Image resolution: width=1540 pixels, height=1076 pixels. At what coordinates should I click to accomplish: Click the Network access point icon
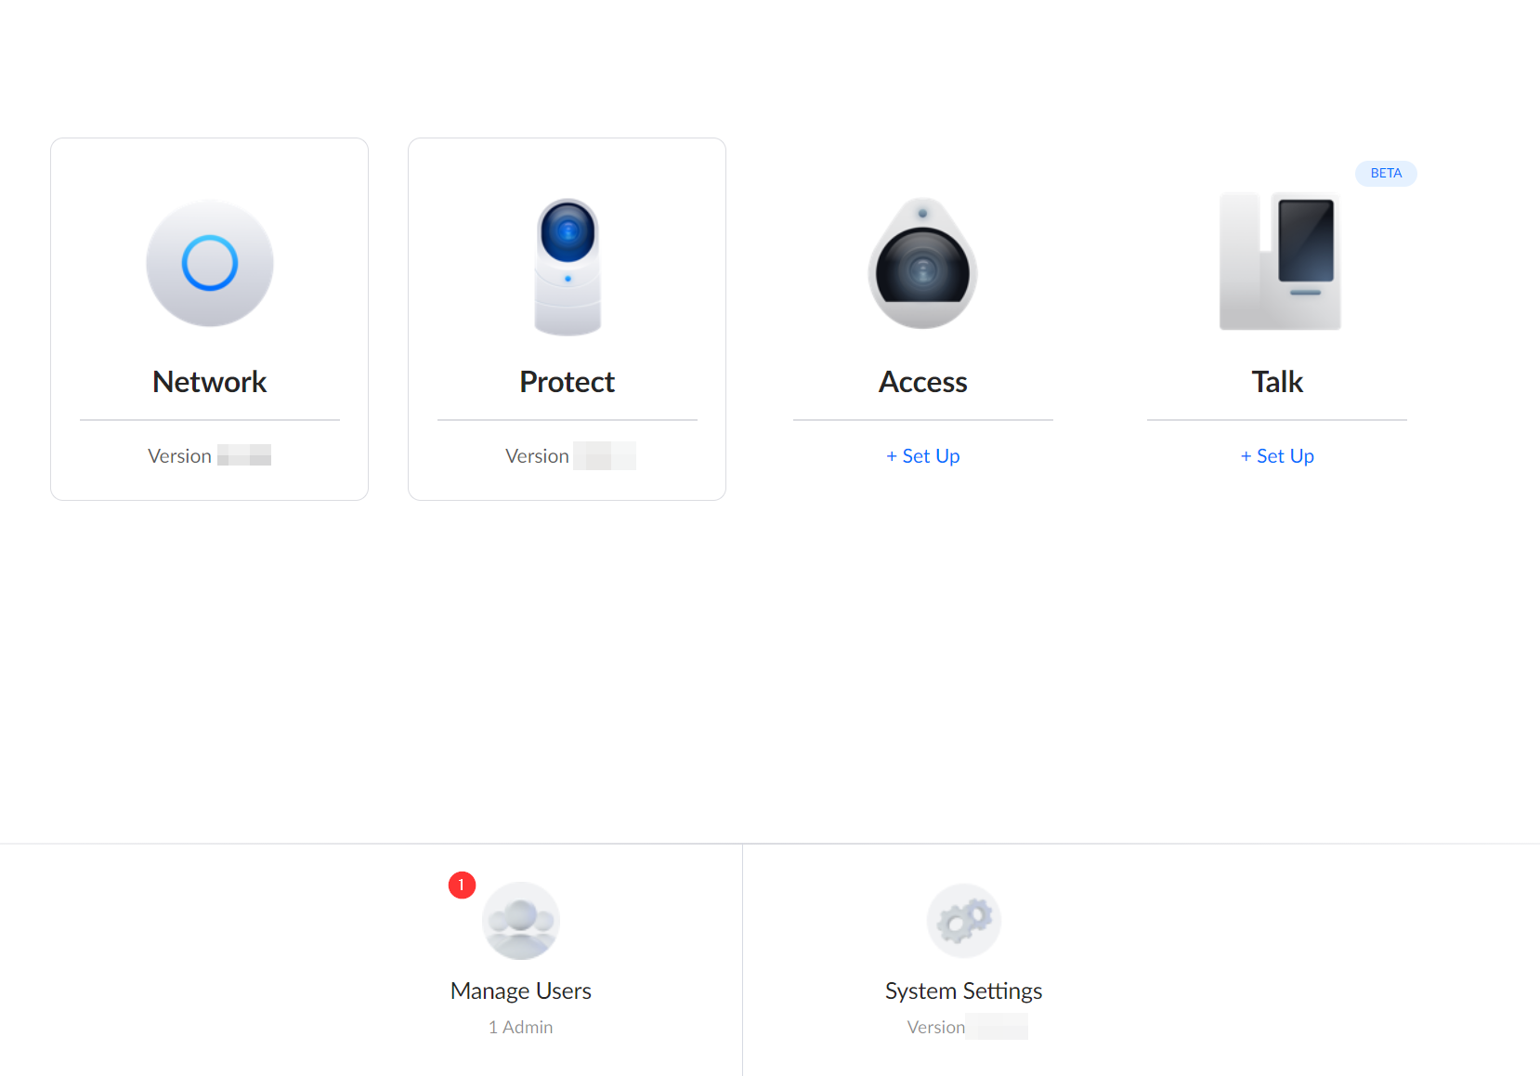[x=210, y=264]
